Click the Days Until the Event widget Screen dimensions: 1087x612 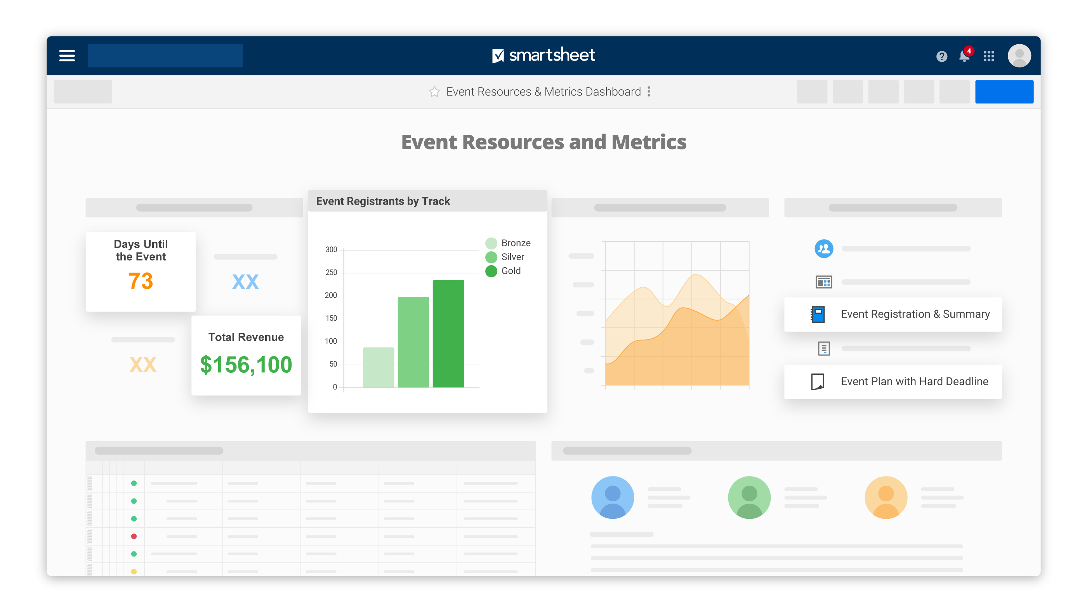pos(141,271)
